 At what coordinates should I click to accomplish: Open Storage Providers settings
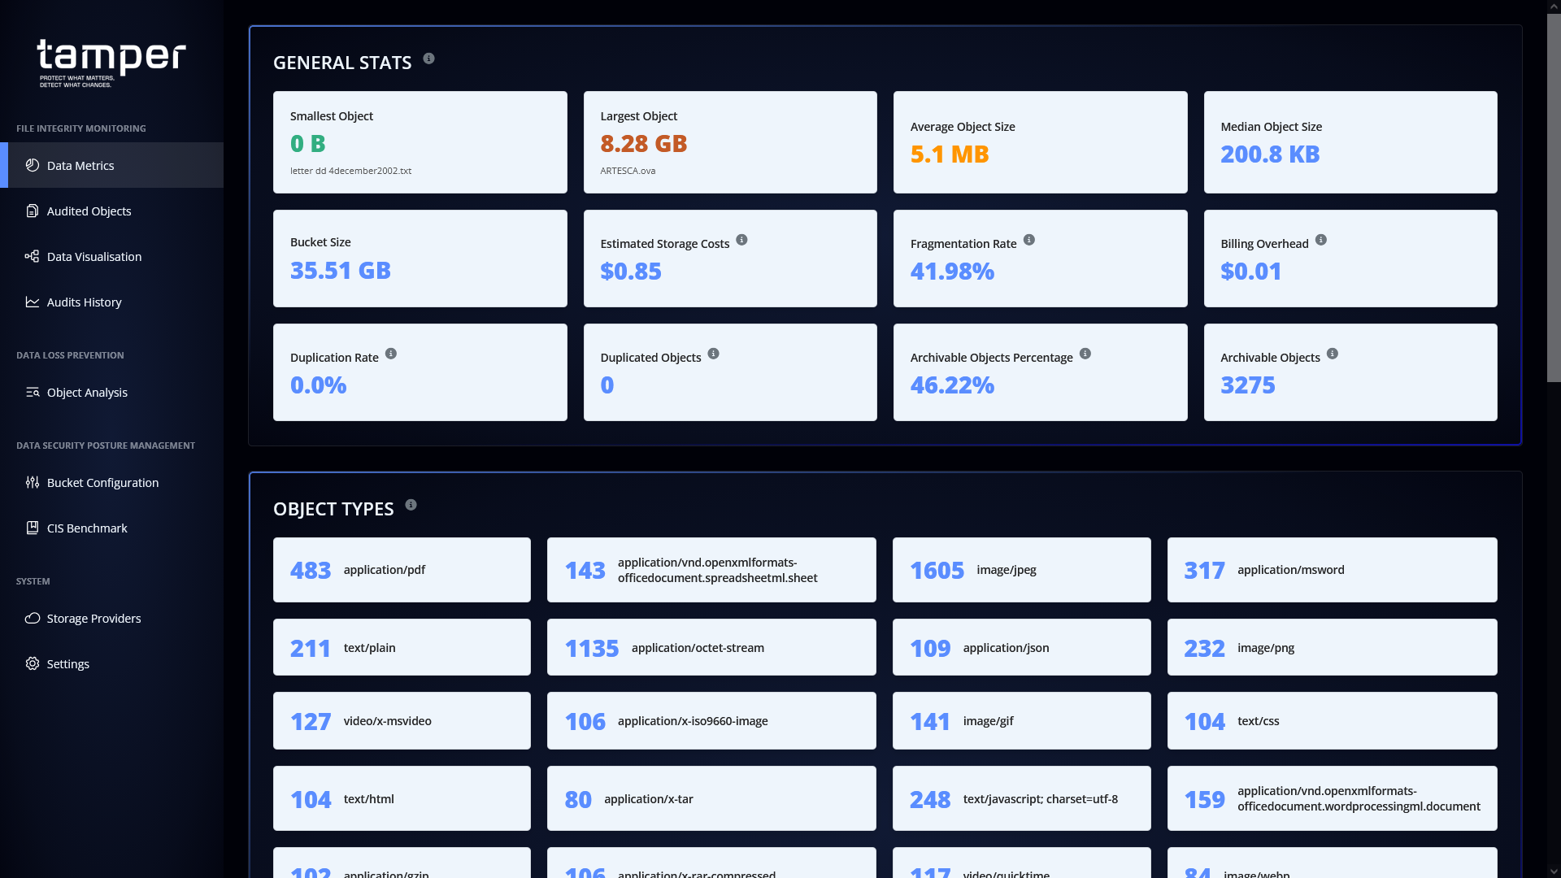click(x=93, y=619)
